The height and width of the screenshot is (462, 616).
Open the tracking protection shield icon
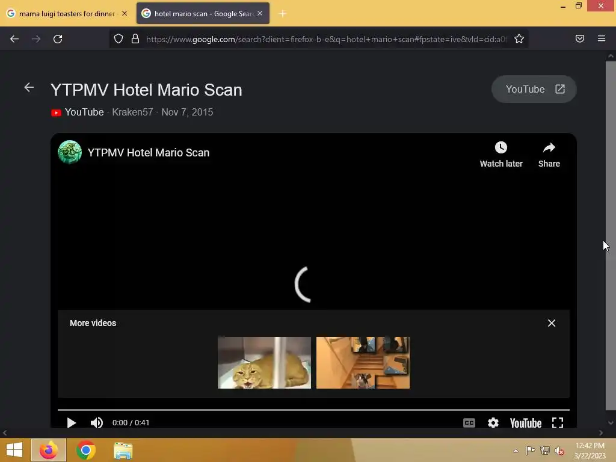[x=119, y=39]
